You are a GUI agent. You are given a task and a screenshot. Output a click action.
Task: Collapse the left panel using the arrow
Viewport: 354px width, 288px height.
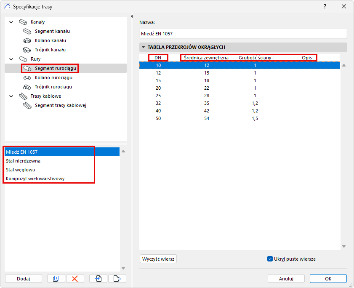coord(132,16)
